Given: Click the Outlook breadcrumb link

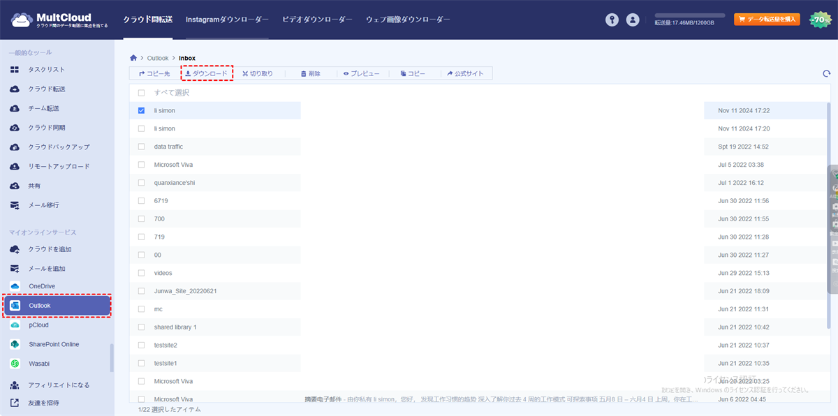Looking at the screenshot, I should pyautogui.click(x=158, y=58).
